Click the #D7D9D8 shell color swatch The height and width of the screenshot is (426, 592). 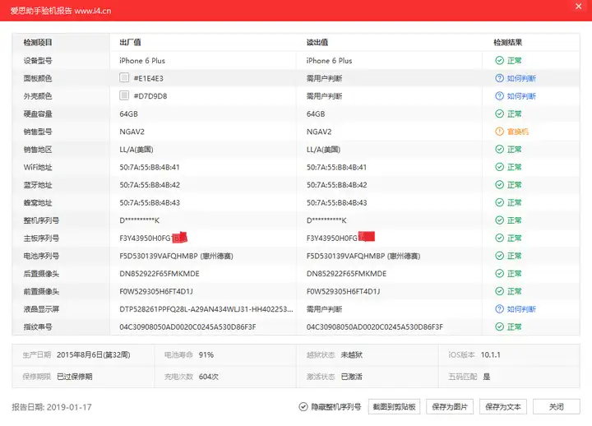(x=124, y=95)
